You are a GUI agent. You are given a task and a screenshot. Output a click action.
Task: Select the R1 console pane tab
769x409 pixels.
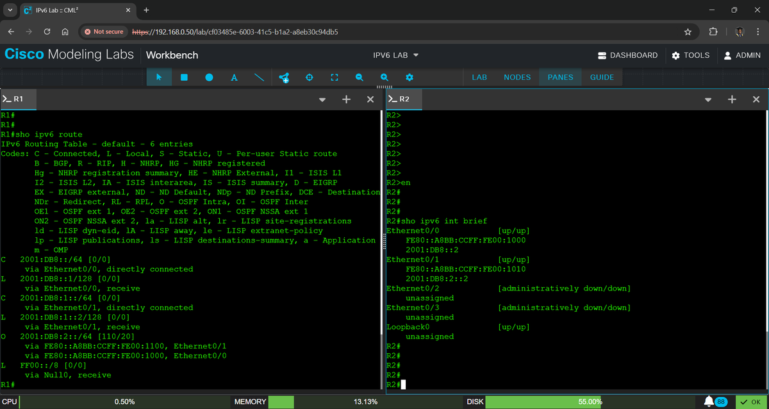[x=18, y=99]
